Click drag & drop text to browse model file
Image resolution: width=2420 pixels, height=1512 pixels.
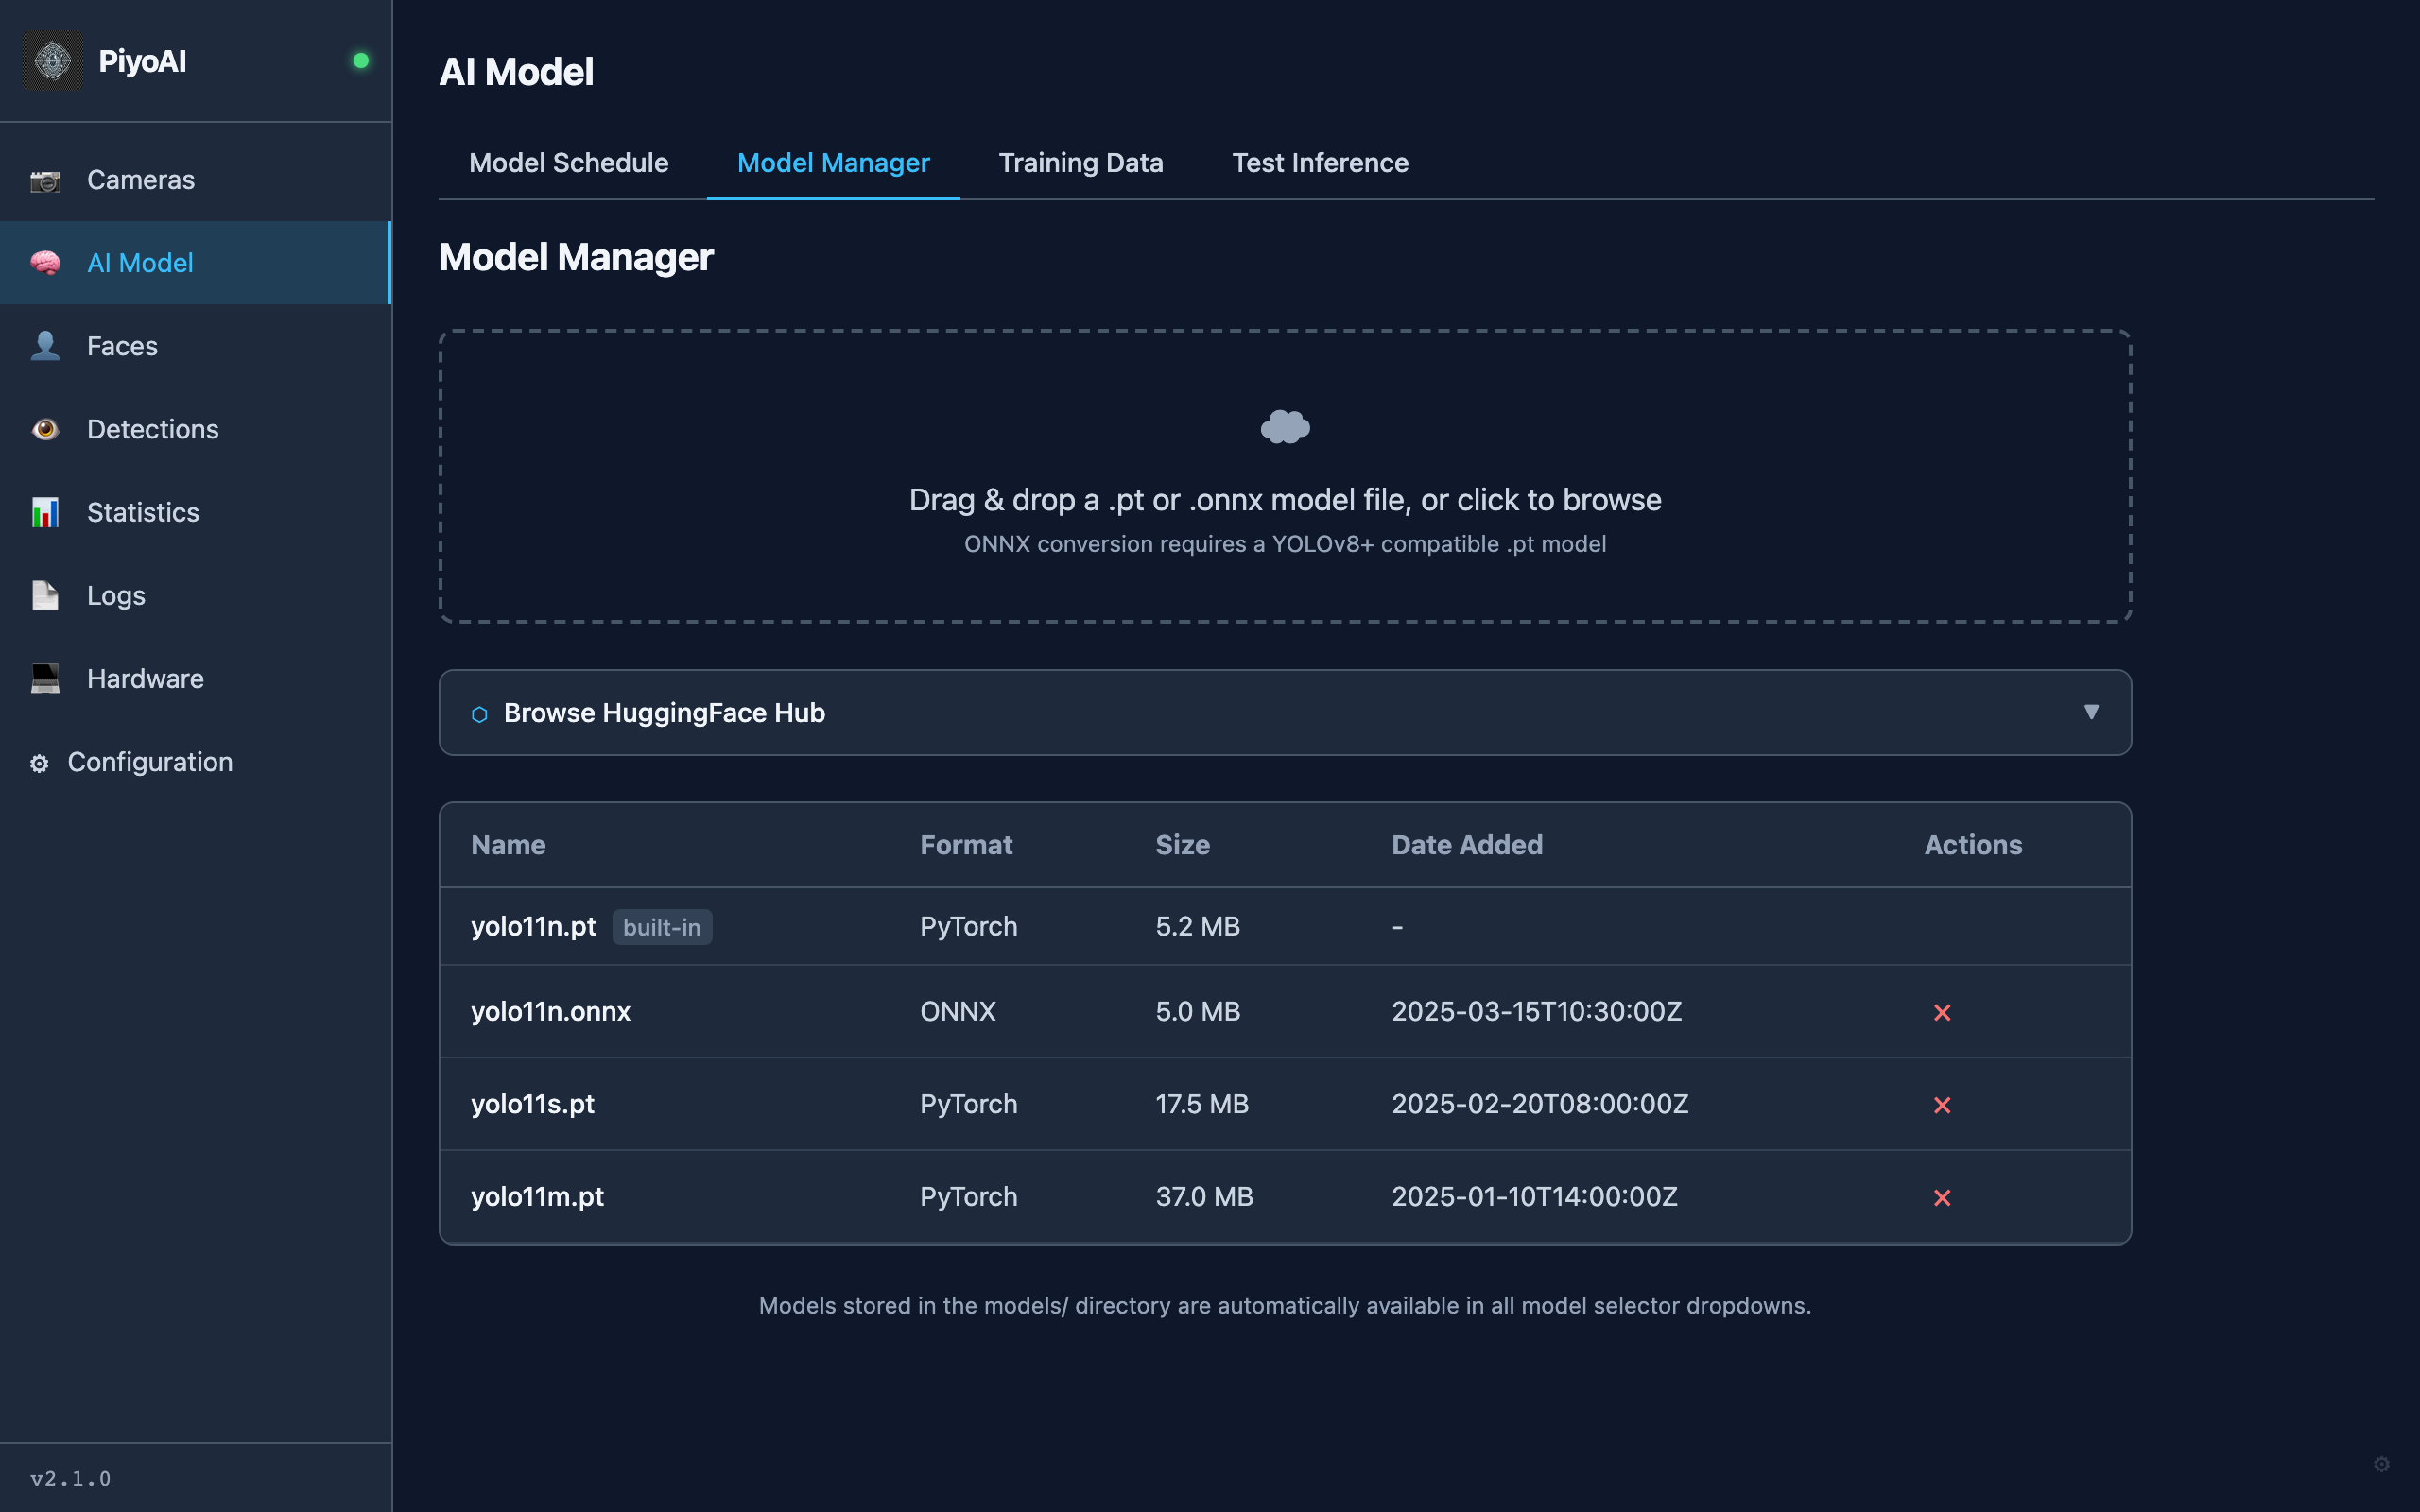(1285, 500)
